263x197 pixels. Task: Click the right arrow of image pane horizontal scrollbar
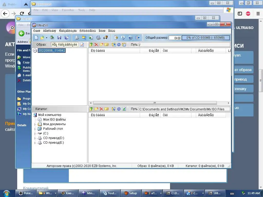[x=228, y=103]
